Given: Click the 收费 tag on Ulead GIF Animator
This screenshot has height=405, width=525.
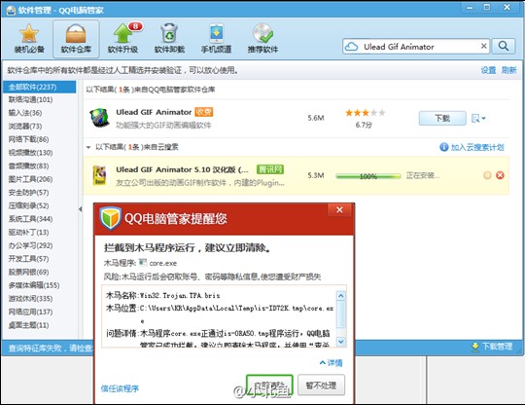Looking at the screenshot, I should [204, 112].
